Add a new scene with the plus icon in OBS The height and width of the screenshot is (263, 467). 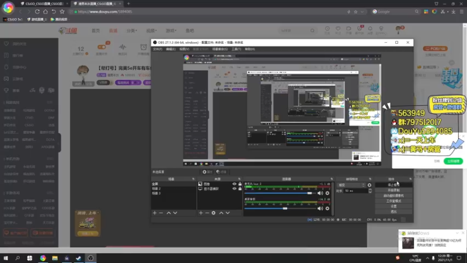coord(155,213)
